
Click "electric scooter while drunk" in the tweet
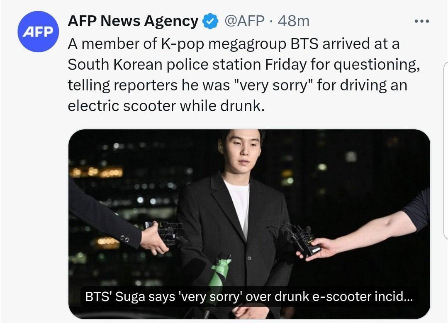[x=166, y=106]
